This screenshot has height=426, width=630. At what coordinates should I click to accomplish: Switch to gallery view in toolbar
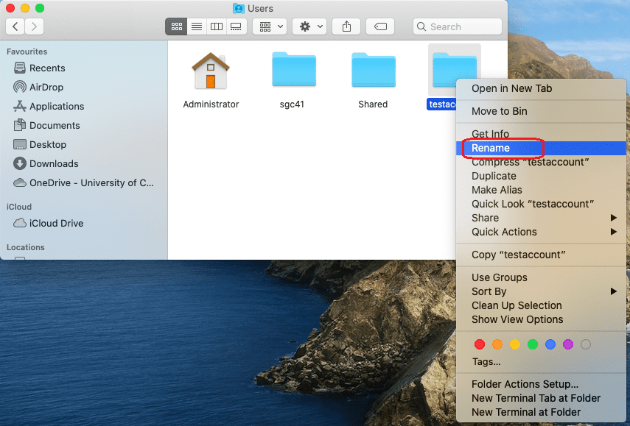(x=236, y=26)
